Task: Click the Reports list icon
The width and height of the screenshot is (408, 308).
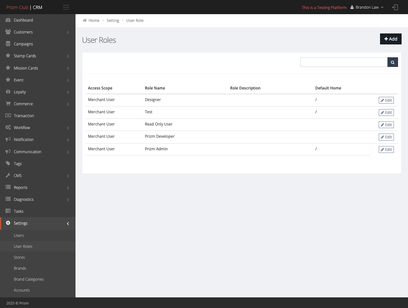Action: [8, 187]
